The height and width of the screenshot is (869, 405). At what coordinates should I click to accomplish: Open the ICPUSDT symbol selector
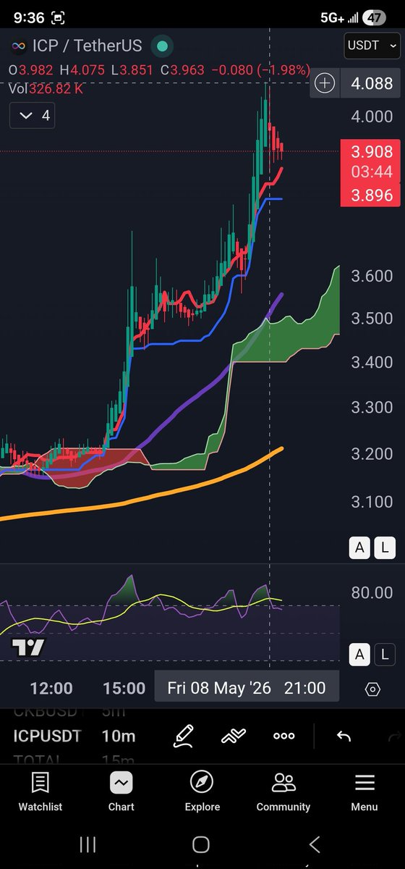(47, 736)
